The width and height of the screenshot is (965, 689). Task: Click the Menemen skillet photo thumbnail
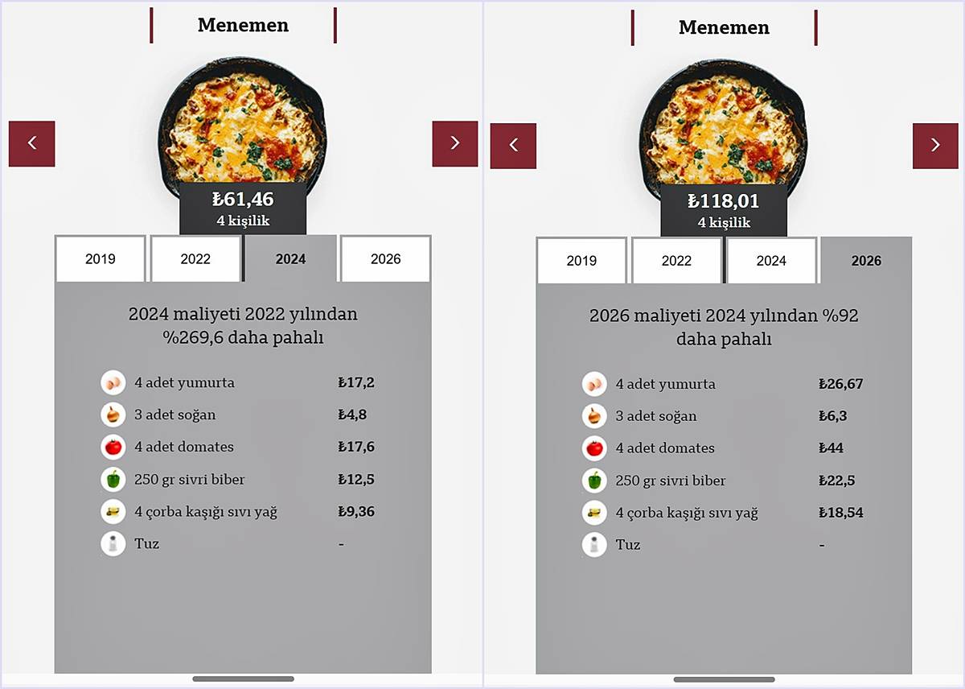[x=243, y=121]
